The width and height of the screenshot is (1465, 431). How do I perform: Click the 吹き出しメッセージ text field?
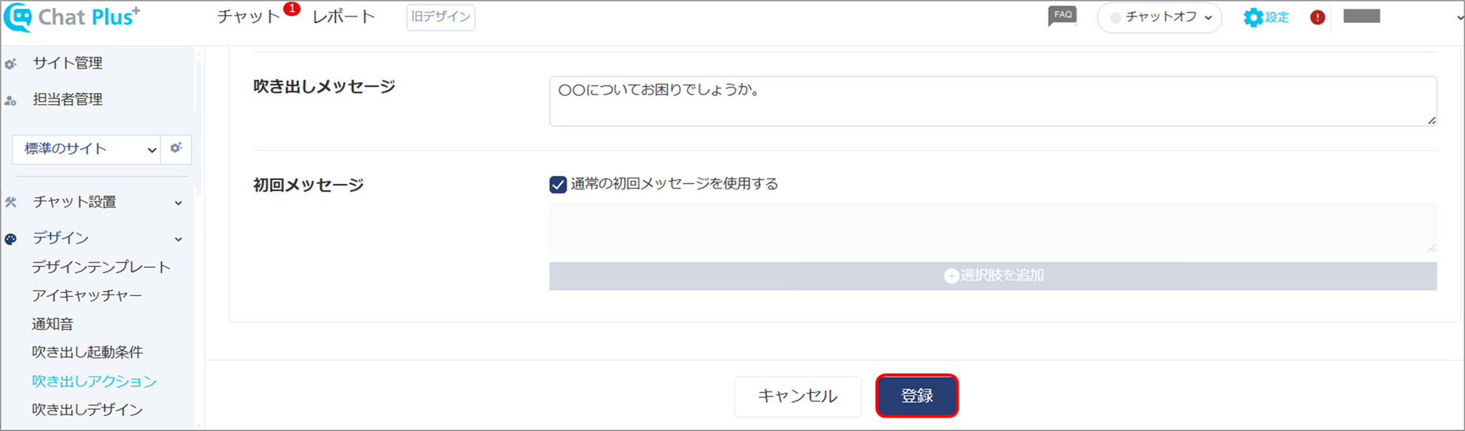[x=993, y=101]
